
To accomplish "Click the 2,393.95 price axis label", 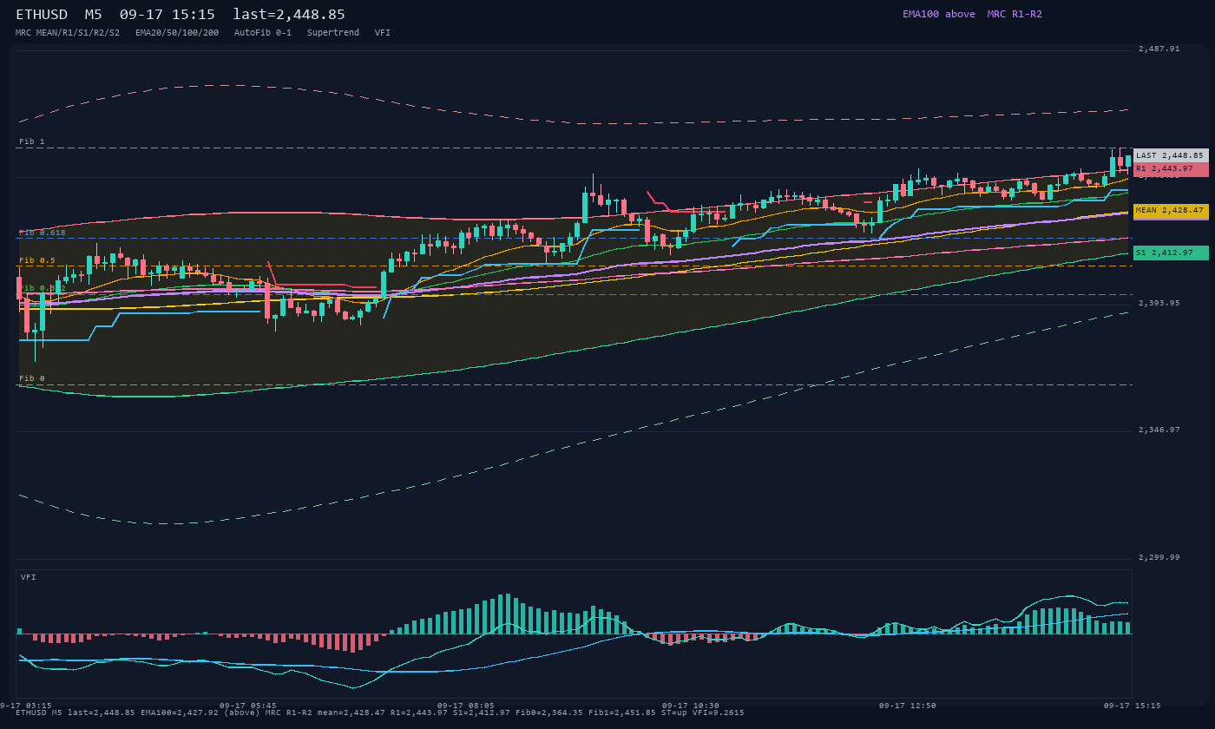I will (x=1159, y=303).
